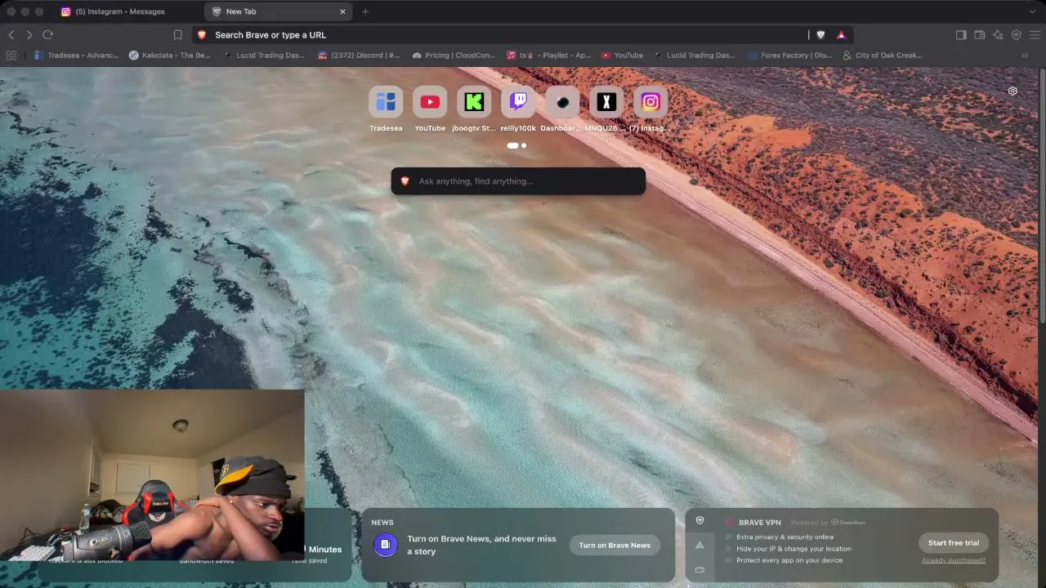Viewport: 1046px width, 588px height.
Task: Open Leo AI assistant icon
Action: click(x=998, y=34)
